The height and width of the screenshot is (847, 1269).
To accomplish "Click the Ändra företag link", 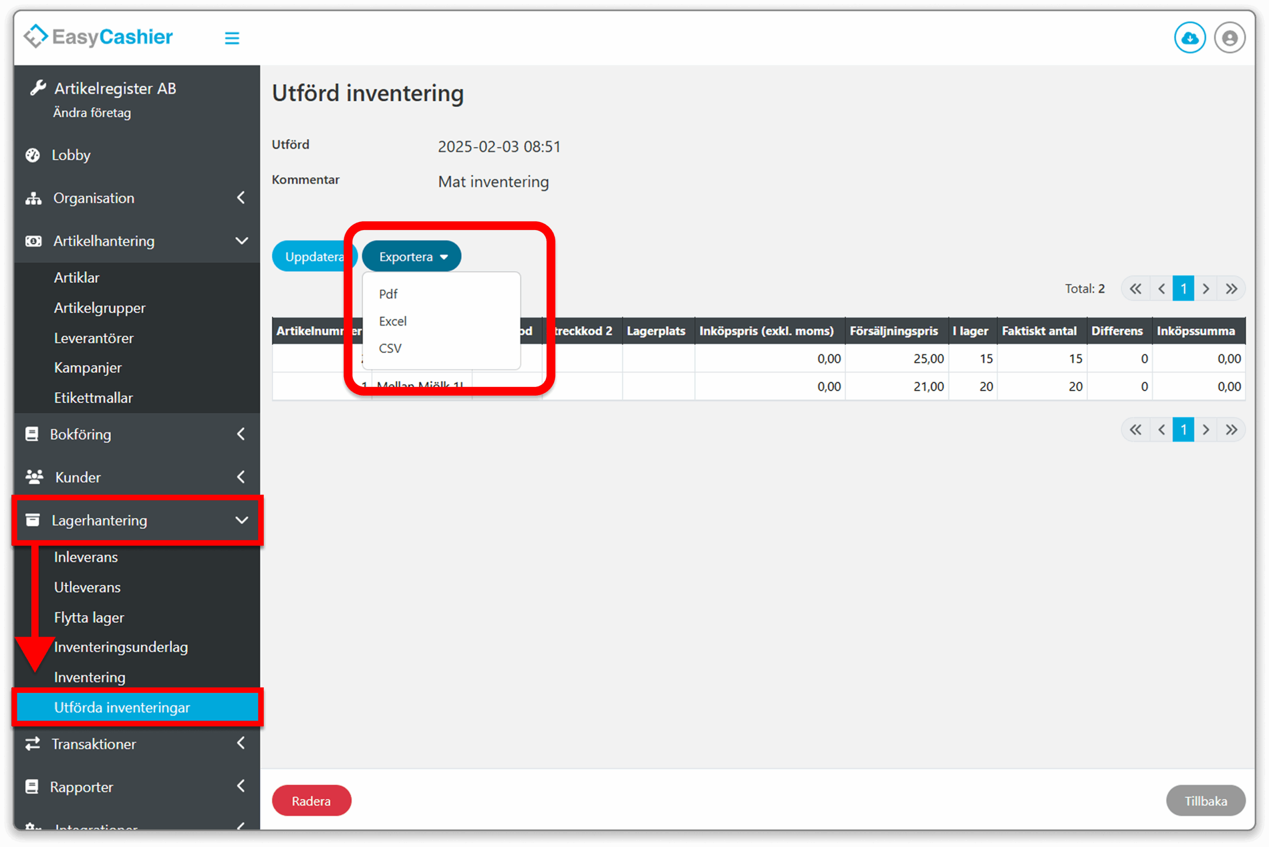I will pyautogui.click(x=92, y=113).
